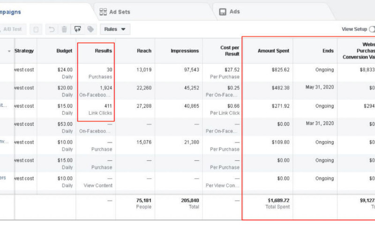Click the undo arrow icon
This screenshot has height=225, width=375.
(52, 29)
